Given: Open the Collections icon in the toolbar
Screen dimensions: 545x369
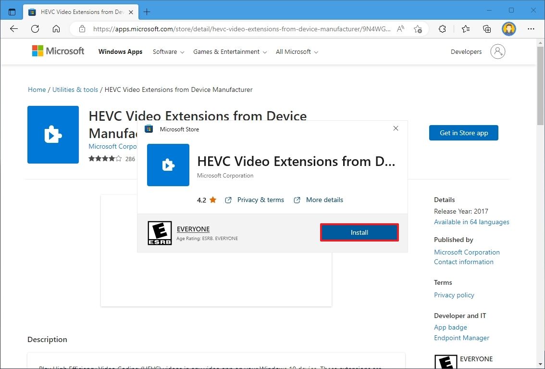Looking at the screenshot, I should click(x=487, y=29).
